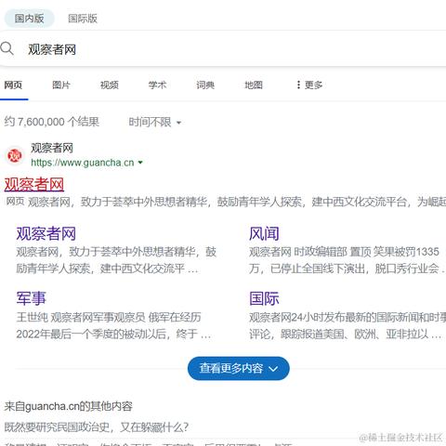446x446 pixels.
Task: Switch to 国内版 search mode
Action: tap(29, 19)
